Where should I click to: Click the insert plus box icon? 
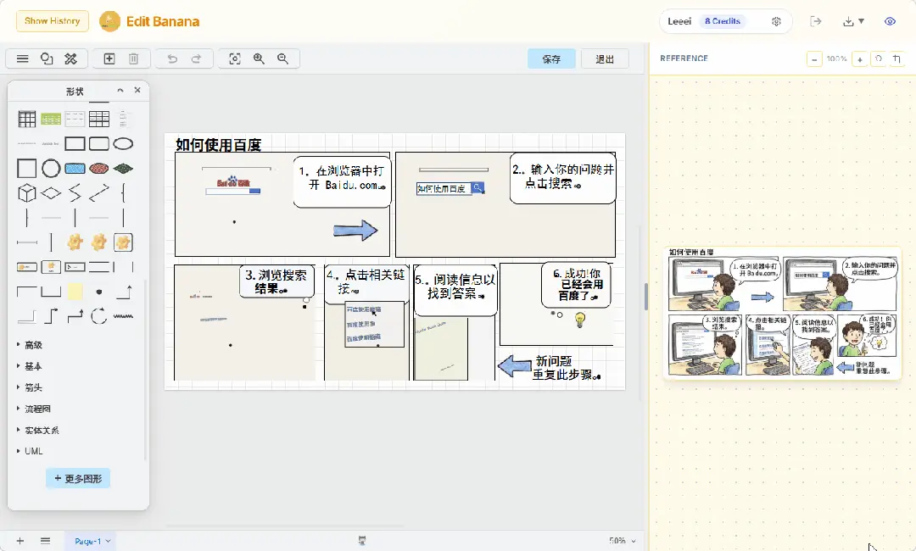[109, 58]
